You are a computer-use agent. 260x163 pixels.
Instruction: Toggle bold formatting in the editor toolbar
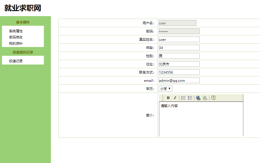click(168, 98)
